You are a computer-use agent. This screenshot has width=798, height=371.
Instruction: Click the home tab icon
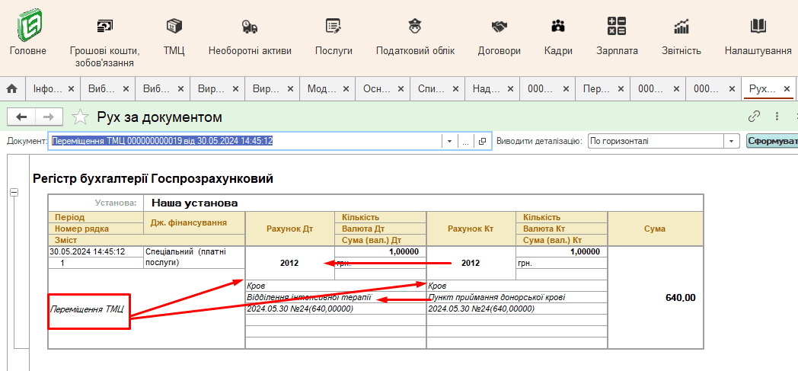point(12,89)
